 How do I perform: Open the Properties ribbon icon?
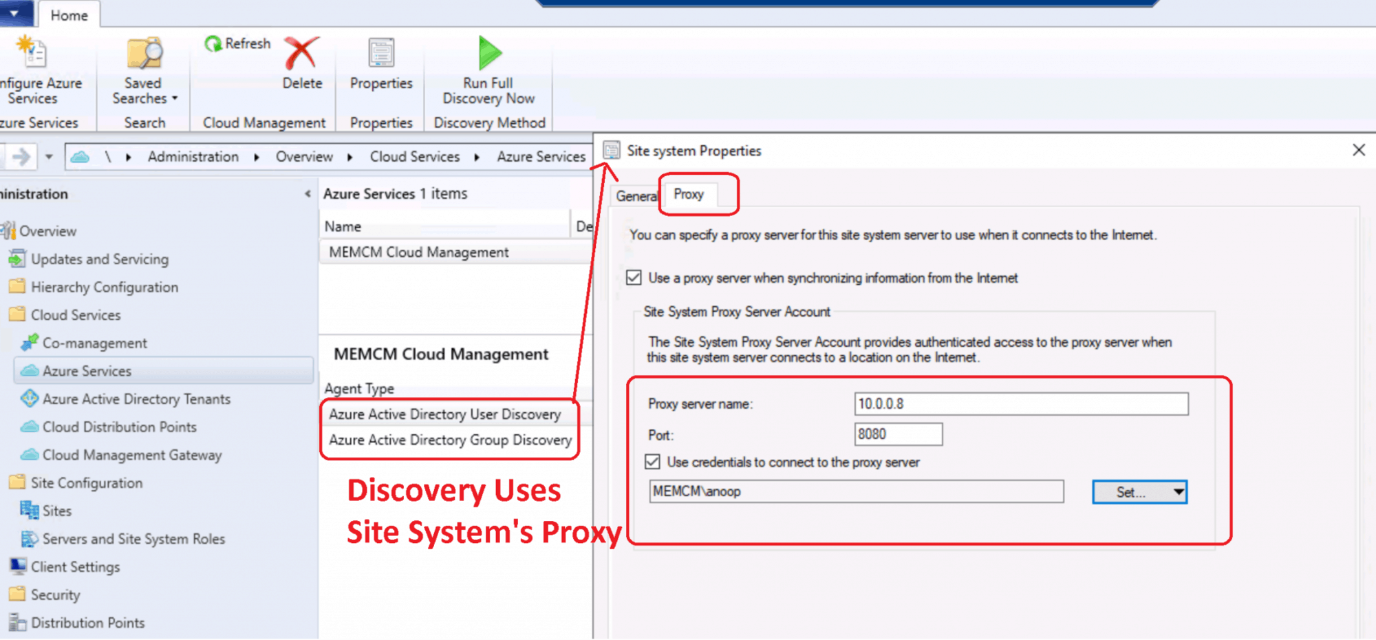pos(381,53)
